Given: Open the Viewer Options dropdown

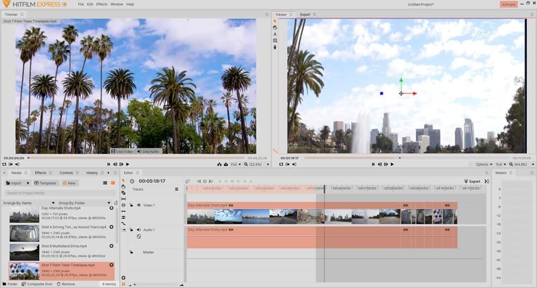Looking at the screenshot, I should pyautogui.click(x=483, y=164).
